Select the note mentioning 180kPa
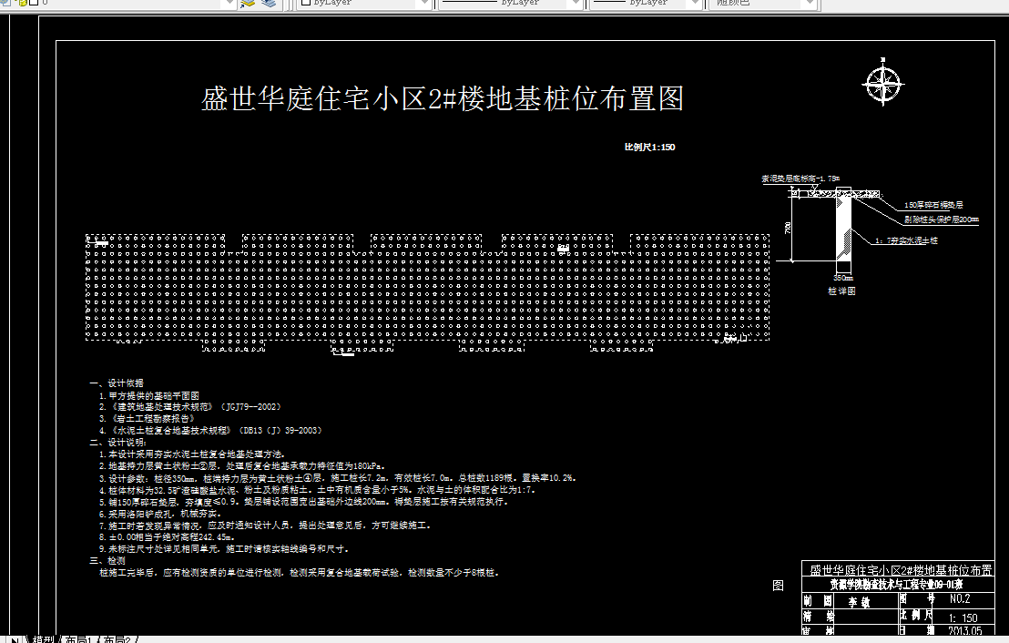Screen dimensions: 1009x643 242,466
